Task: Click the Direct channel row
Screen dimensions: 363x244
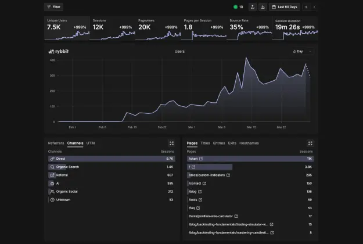Action: click(112, 159)
